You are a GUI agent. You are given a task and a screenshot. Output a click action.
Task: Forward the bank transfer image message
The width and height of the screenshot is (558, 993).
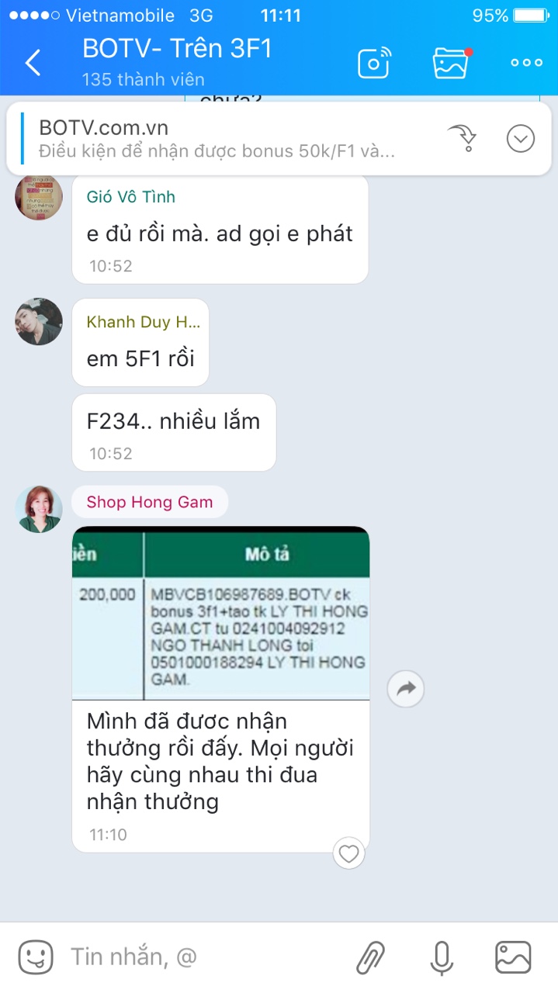406,688
